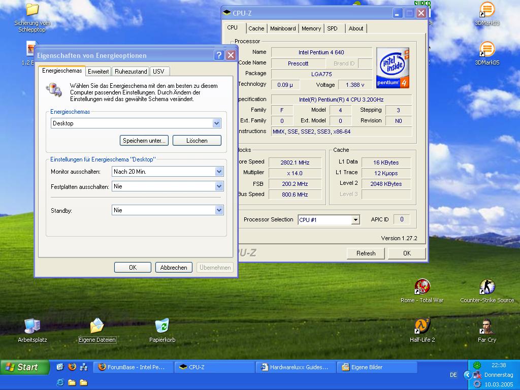Image resolution: width=520 pixels, height=390 pixels.
Task: Click the MMX, SSE, SSE2, SSE3, x86-64 field
Action: point(342,132)
